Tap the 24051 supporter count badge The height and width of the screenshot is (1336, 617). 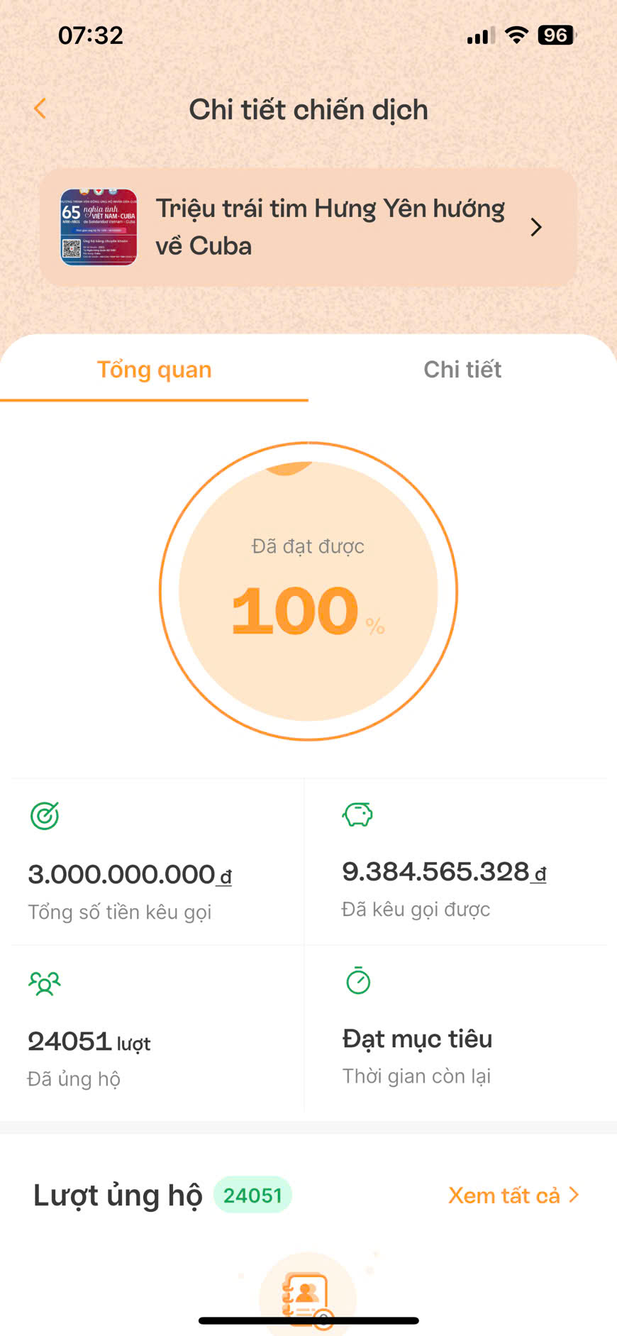coord(252,1196)
